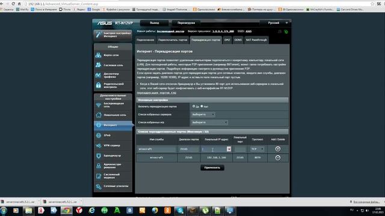The height and width of the screenshot is (216, 385).
Task: Click the operation mode Беспроводной роутер link
Action: coord(170,31)
